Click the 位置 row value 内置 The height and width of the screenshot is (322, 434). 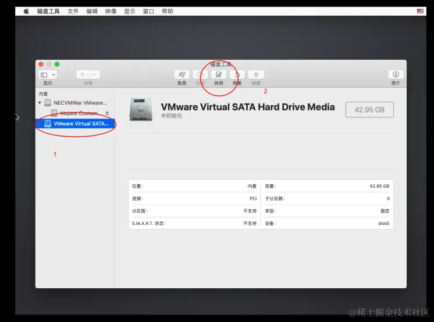click(252, 186)
